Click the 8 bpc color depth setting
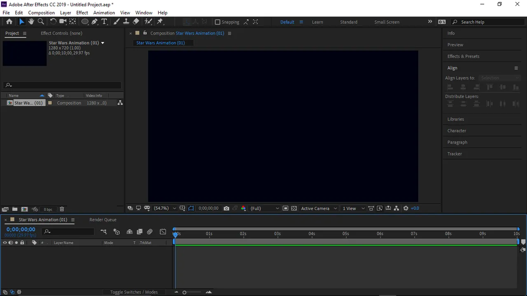 point(48,210)
